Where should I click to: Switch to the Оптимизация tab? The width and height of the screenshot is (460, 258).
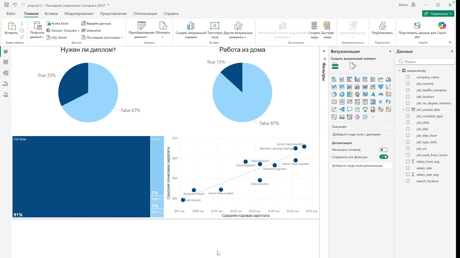click(145, 14)
